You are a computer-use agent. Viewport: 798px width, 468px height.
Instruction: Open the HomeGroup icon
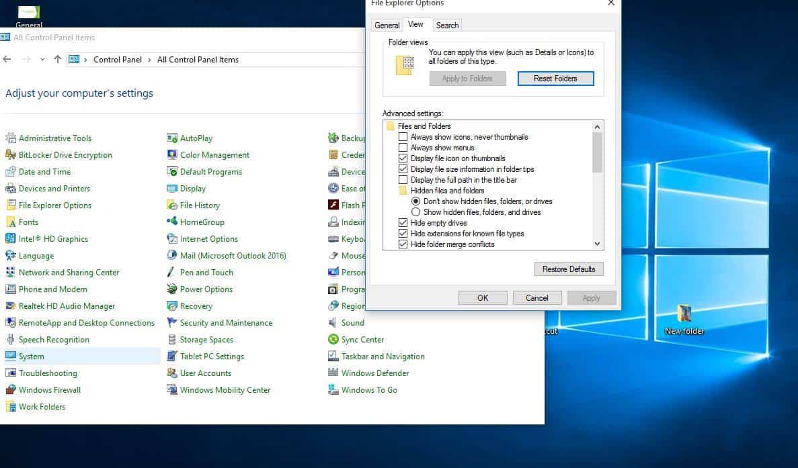172,222
